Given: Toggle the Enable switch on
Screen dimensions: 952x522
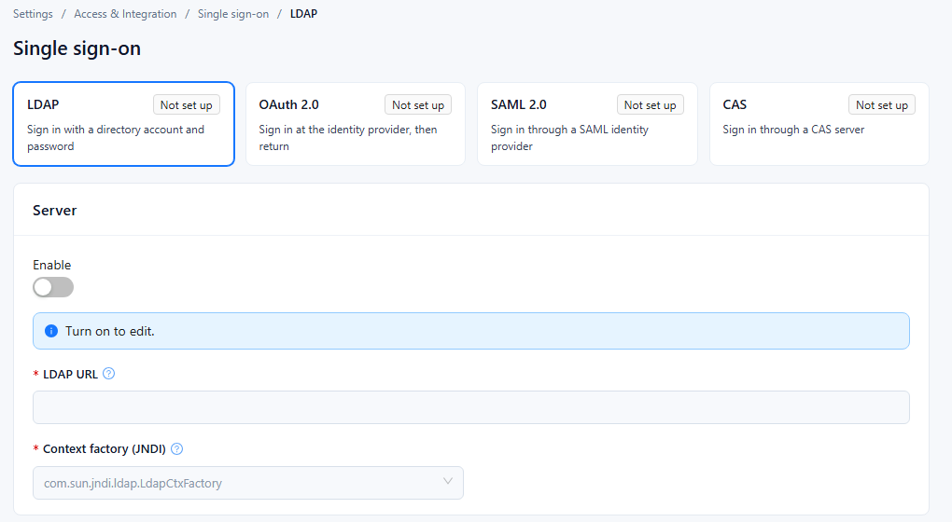Looking at the screenshot, I should (53, 287).
